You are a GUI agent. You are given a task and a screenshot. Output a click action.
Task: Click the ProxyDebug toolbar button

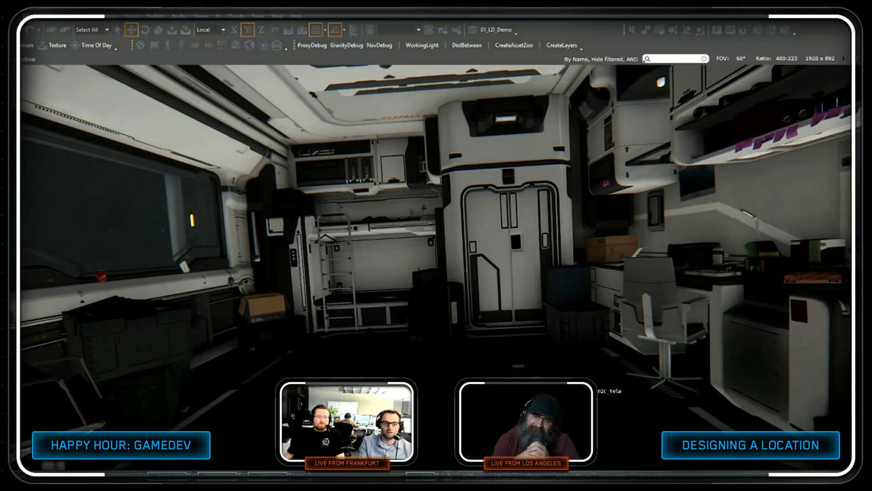point(312,45)
